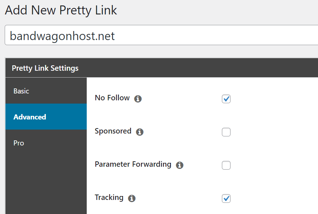Click the No Follow label text
This screenshot has height=214, width=318.
tap(112, 98)
